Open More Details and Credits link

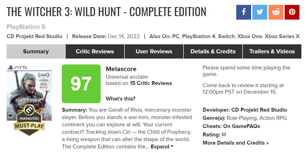pyautogui.click(x=236, y=143)
